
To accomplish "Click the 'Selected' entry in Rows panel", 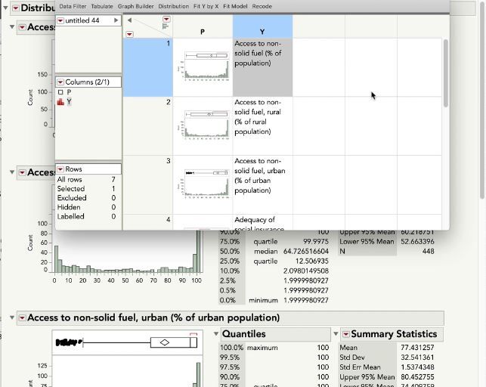I will tap(86, 189).
